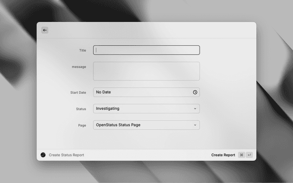Click the message field label
The image size is (293, 183).
click(79, 67)
